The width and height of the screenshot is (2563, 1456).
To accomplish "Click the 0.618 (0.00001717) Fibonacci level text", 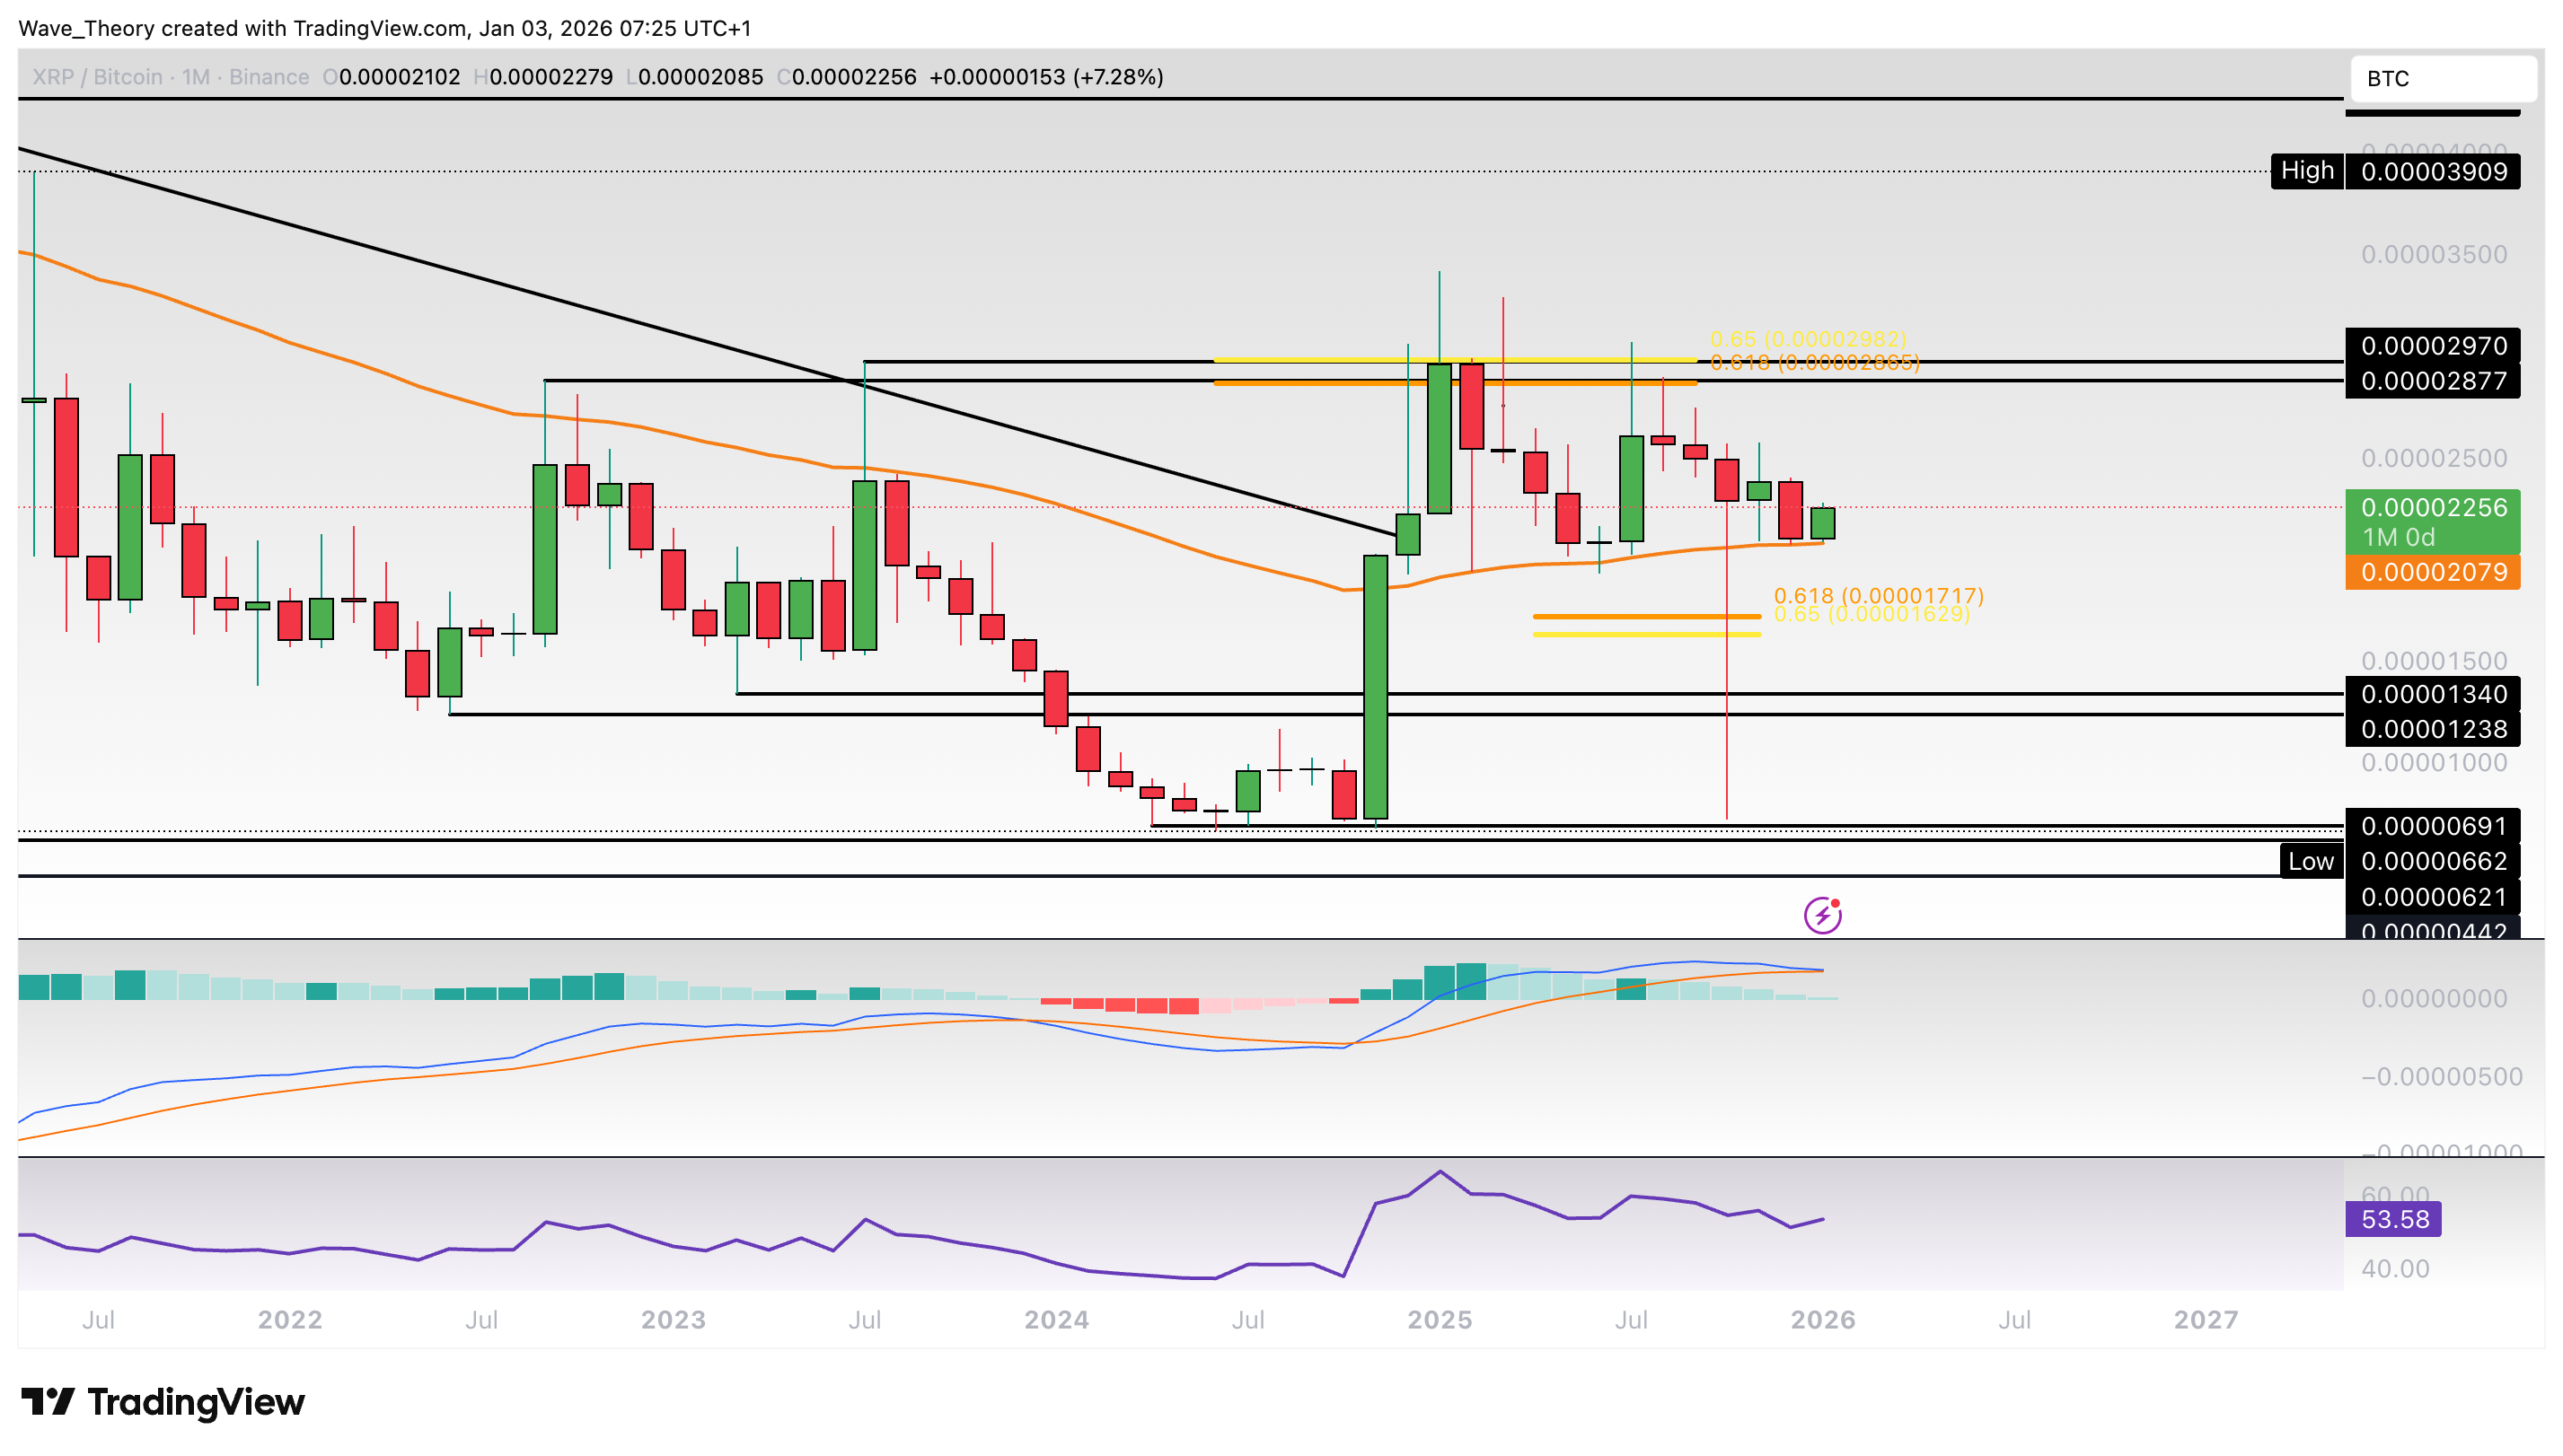I will 1878,596.
